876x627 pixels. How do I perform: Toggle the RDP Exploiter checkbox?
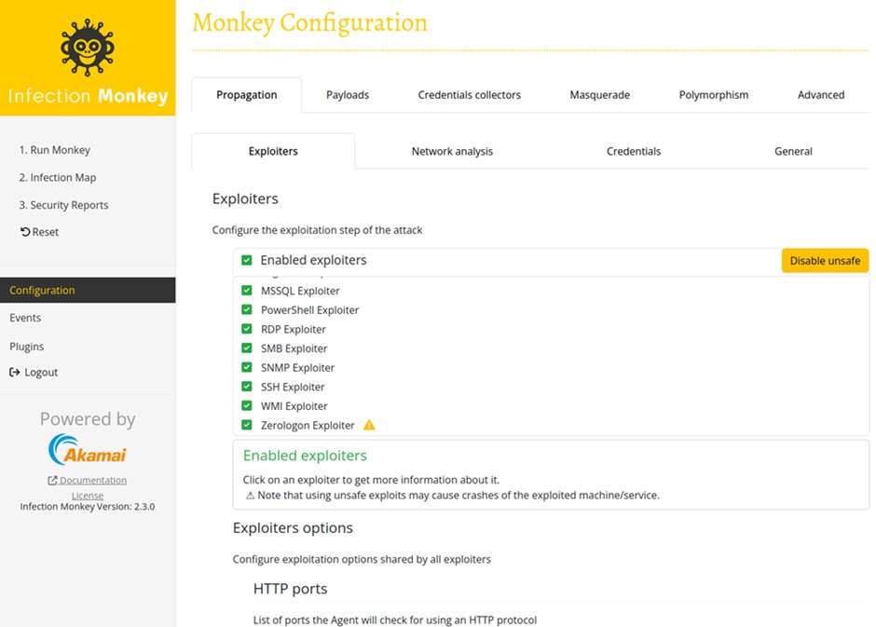coord(247,329)
